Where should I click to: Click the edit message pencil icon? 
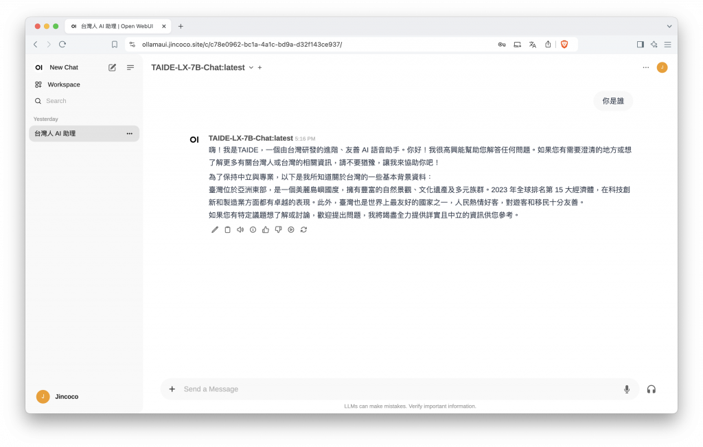pos(215,229)
